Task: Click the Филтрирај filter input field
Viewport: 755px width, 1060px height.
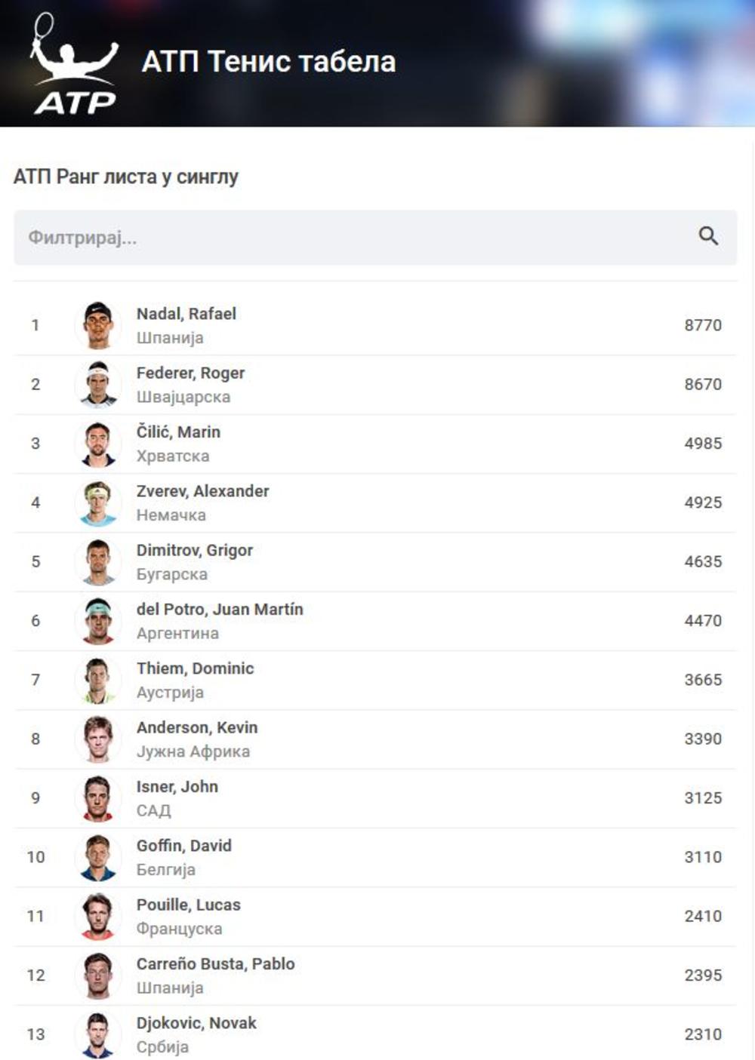Action: pos(355,238)
